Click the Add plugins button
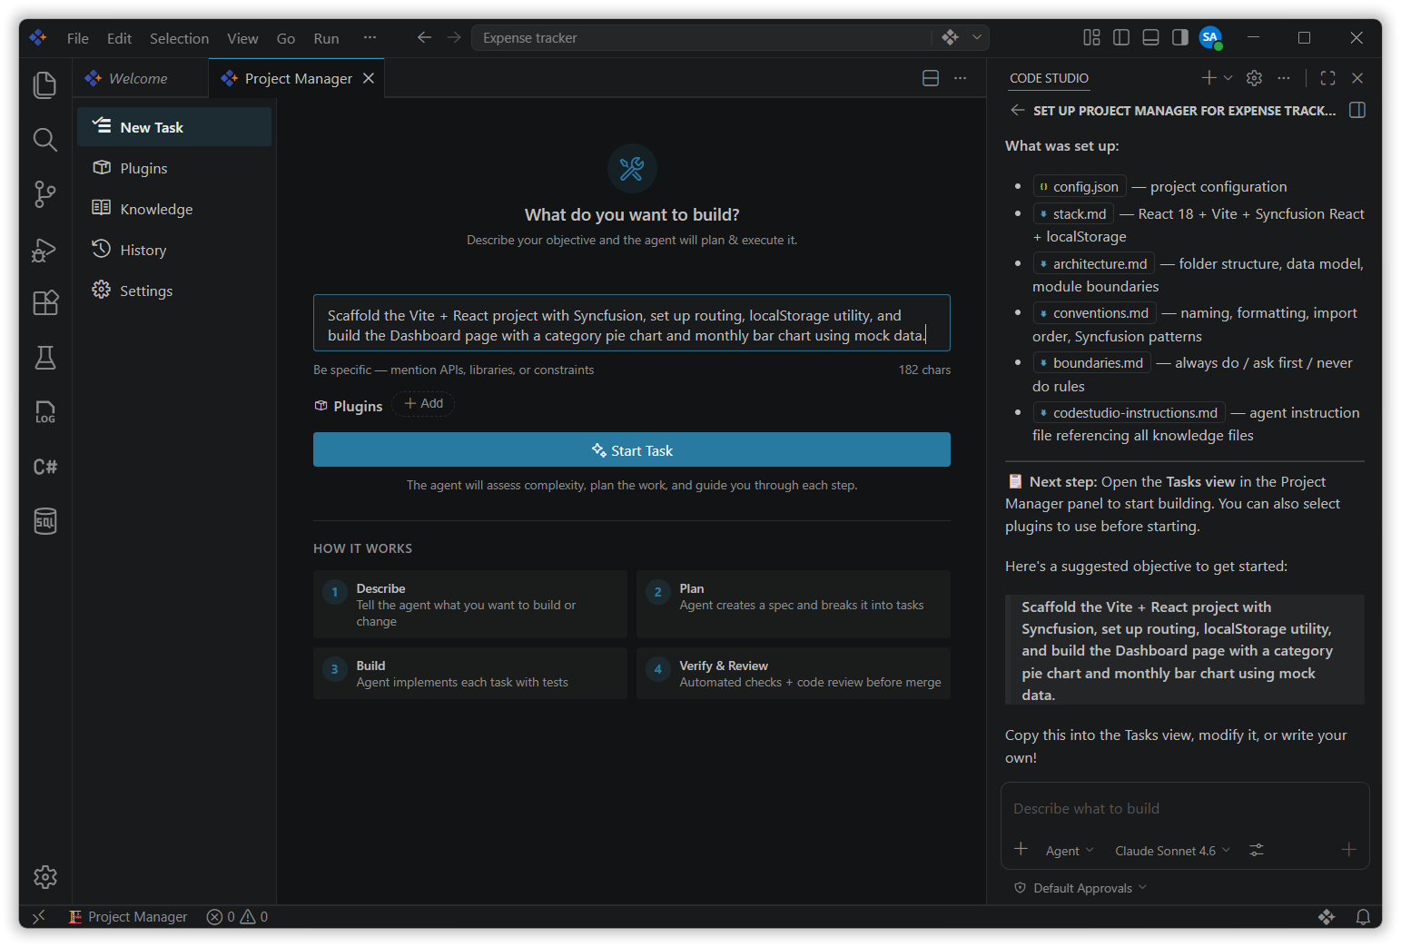1401x947 pixels. (x=424, y=404)
